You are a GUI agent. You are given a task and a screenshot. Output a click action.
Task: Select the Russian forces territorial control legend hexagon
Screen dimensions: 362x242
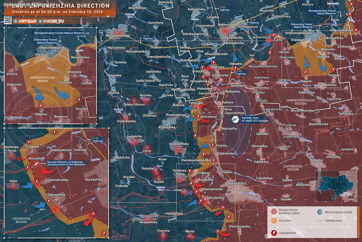tap(274, 211)
